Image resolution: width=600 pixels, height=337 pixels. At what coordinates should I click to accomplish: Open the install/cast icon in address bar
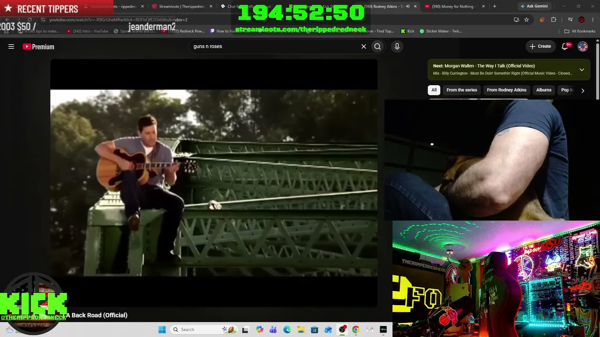pyautogui.click(x=516, y=20)
